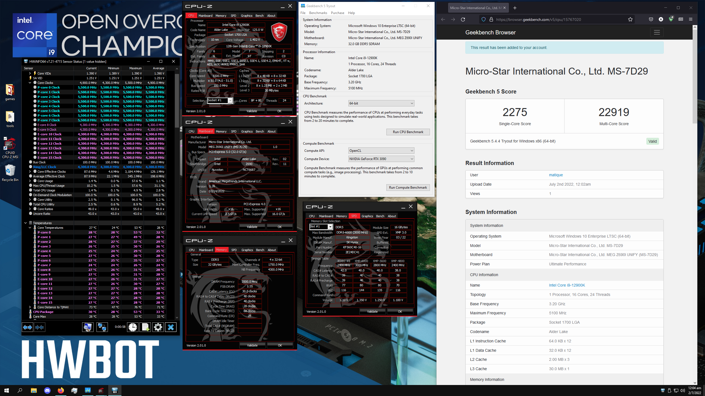Viewport: 705px width, 396px height.
Task: Open new tab with plus icon
Action: (x=515, y=8)
